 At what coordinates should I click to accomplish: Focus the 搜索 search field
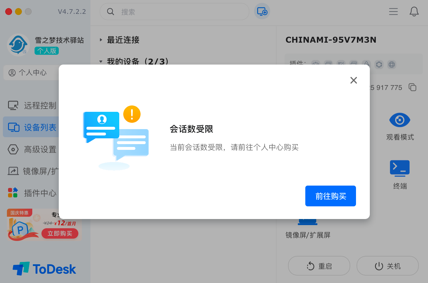[x=179, y=12]
